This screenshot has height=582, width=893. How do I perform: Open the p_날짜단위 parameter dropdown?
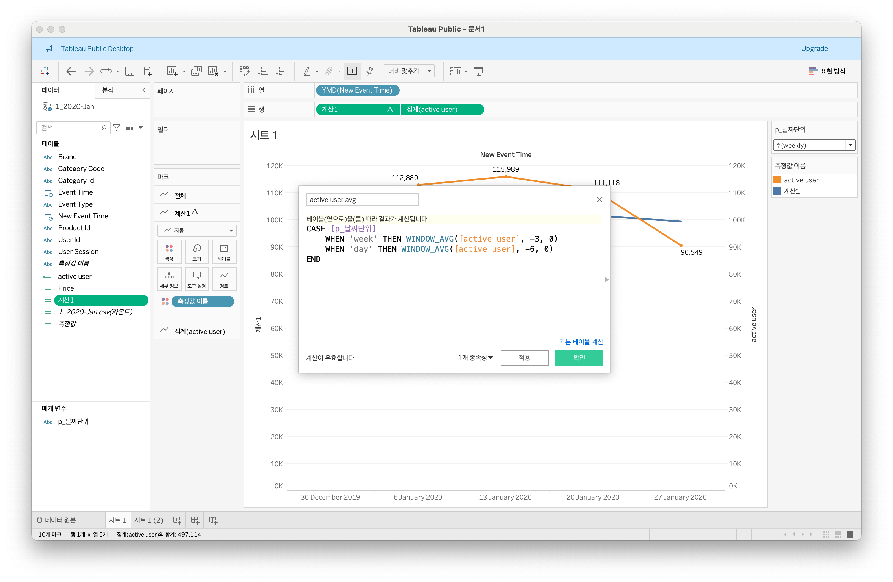pyautogui.click(x=850, y=145)
